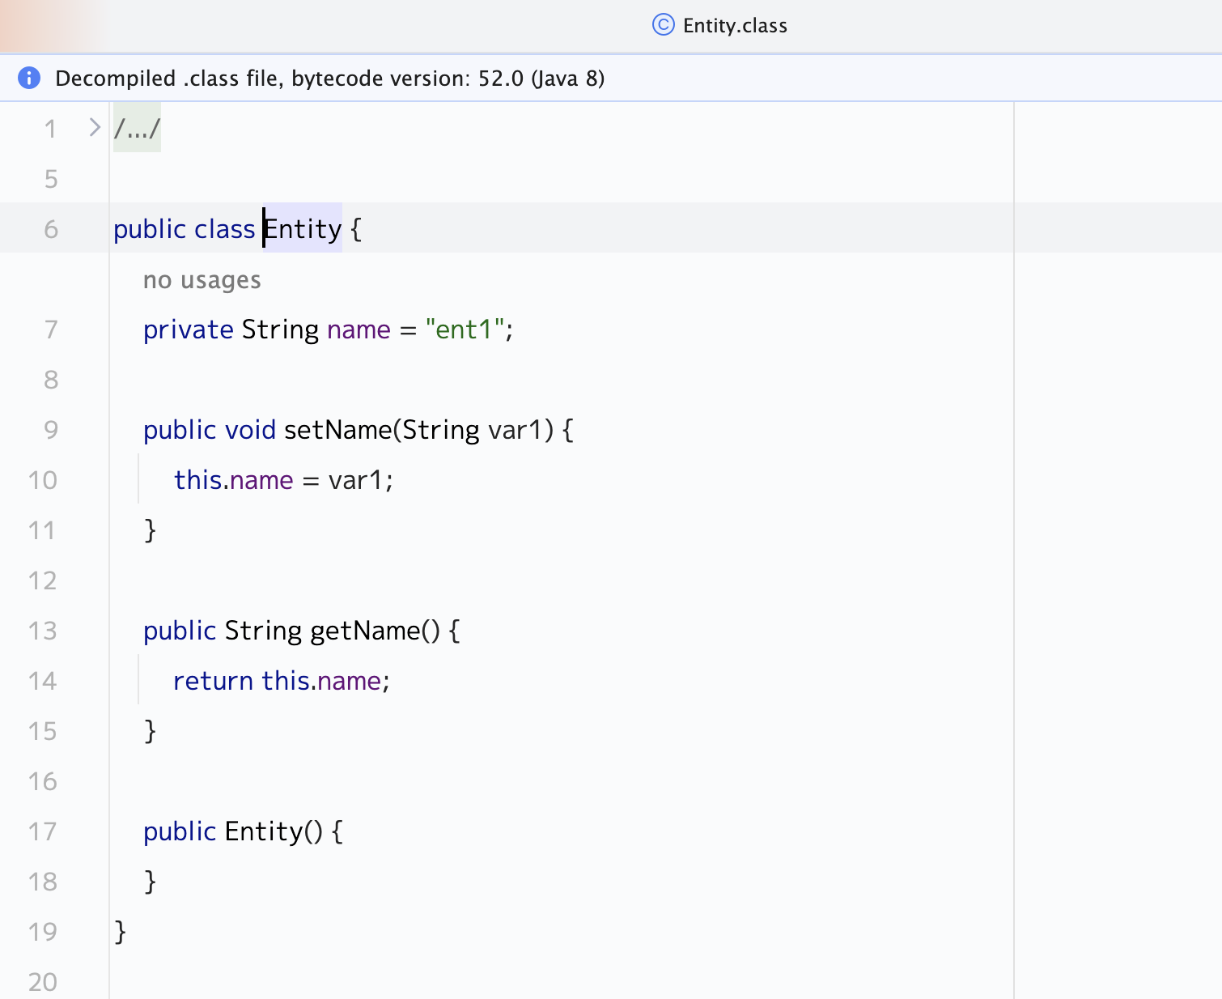Click the name field in the private declaration

pos(359,329)
